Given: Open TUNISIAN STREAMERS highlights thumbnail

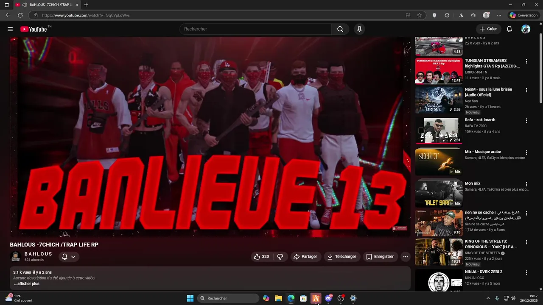Looking at the screenshot, I should coord(439,71).
